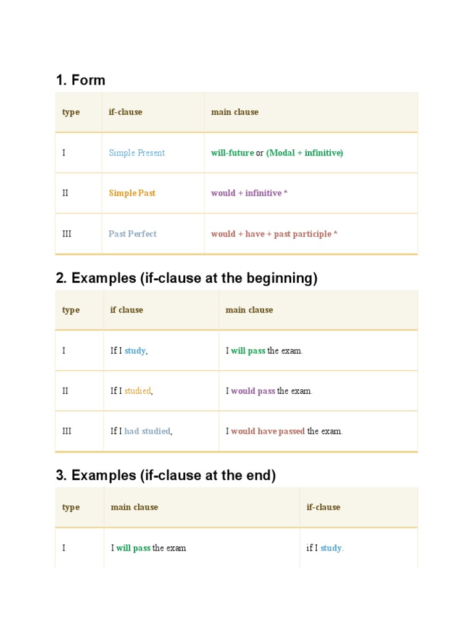The image size is (474, 632).
Task: Click the "Simple Past" text
Action: (132, 193)
